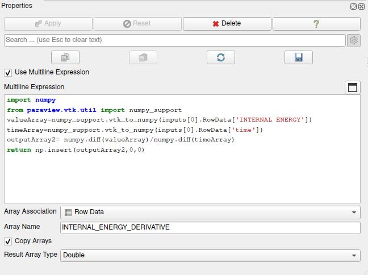Click the 'return np.insert' code line
Viewport: 368px width, 275px height.
(x=76, y=150)
